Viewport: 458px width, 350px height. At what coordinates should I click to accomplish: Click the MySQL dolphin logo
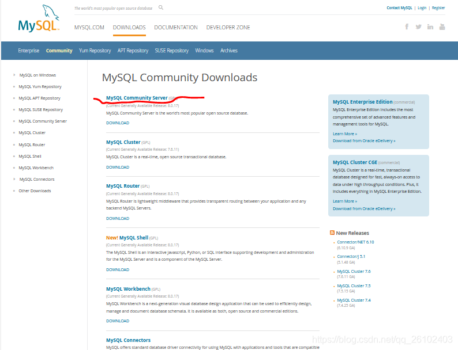[x=39, y=18]
